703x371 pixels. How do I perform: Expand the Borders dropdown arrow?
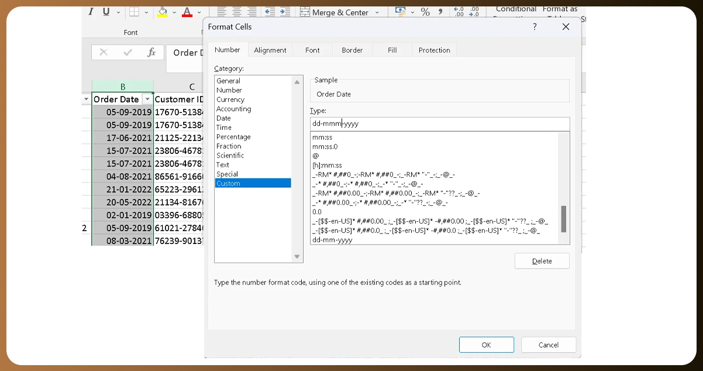click(146, 12)
